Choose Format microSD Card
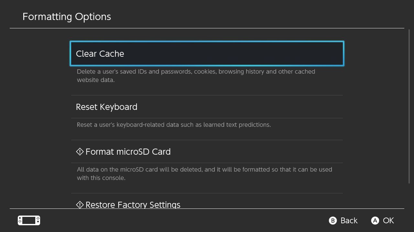The image size is (414, 232). (207, 151)
